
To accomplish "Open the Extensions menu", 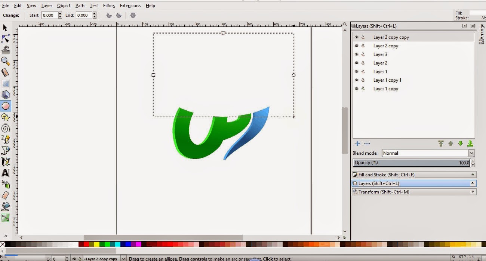I will pyautogui.click(x=130, y=5).
